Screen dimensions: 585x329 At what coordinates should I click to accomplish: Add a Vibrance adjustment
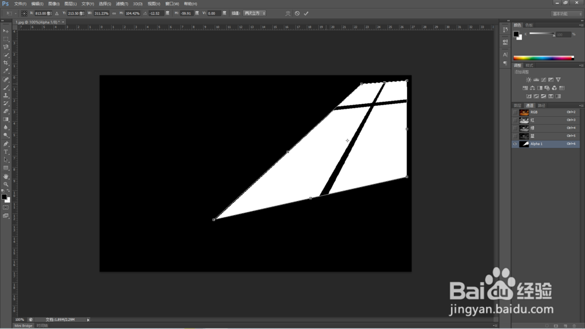click(x=558, y=79)
